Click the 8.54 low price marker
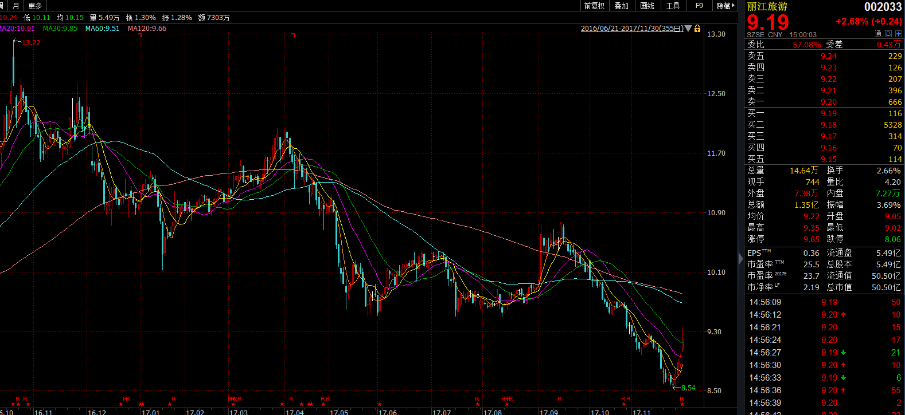The width and height of the screenshot is (905, 415). pyautogui.click(x=688, y=388)
